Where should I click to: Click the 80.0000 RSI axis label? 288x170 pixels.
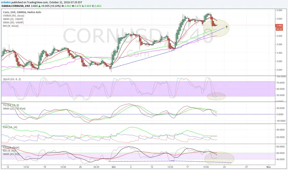click(281, 147)
